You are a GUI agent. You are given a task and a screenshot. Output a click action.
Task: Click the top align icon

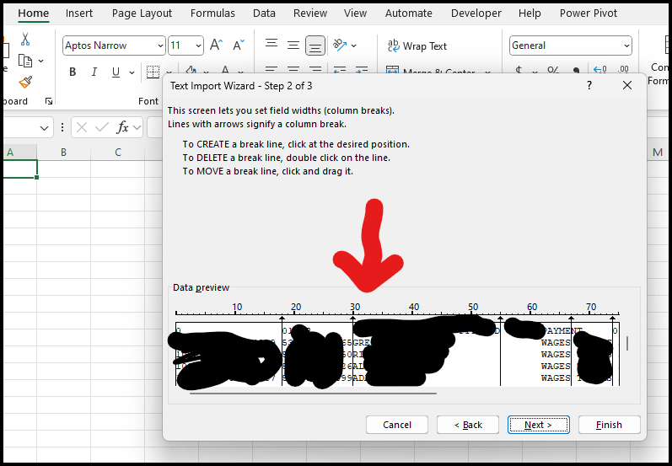(271, 46)
